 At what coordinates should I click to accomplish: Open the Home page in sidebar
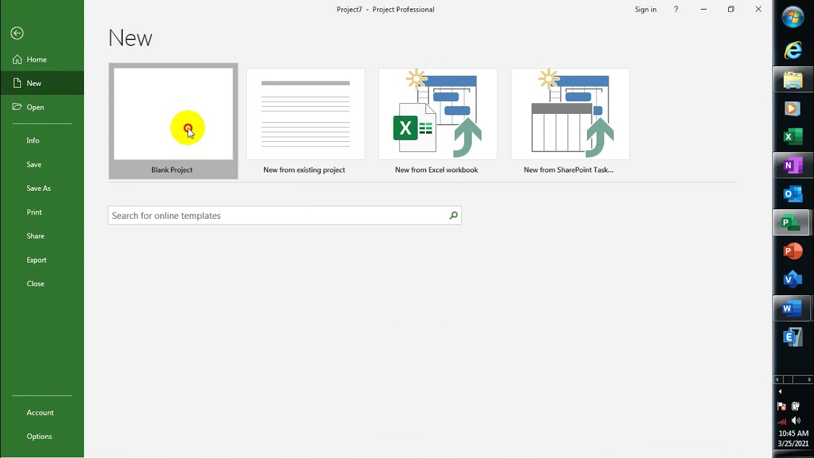click(42, 59)
